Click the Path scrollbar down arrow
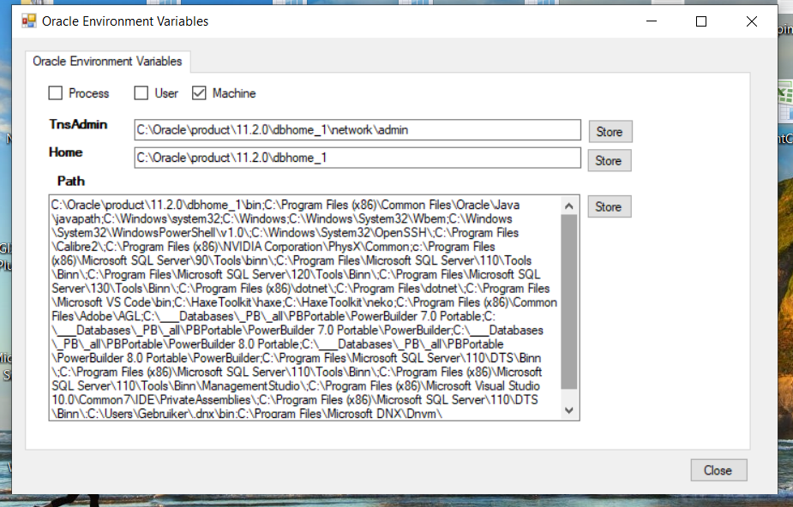This screenshot has height=507, width=793. pos(569,410)
